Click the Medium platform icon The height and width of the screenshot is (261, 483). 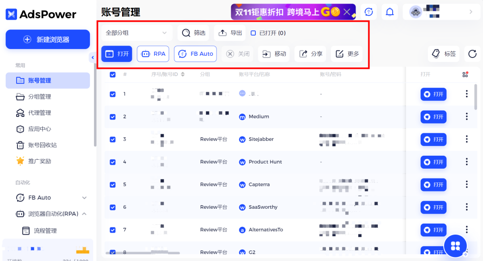[x=242, y=117]
